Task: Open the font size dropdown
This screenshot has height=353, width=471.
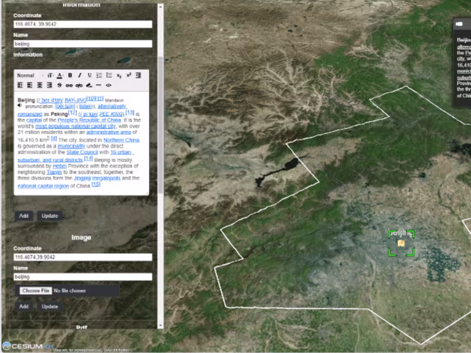Action: pos(50,75)
